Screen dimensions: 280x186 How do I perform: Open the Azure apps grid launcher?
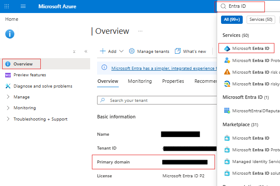pyautogui.click(x=7, y=7)
